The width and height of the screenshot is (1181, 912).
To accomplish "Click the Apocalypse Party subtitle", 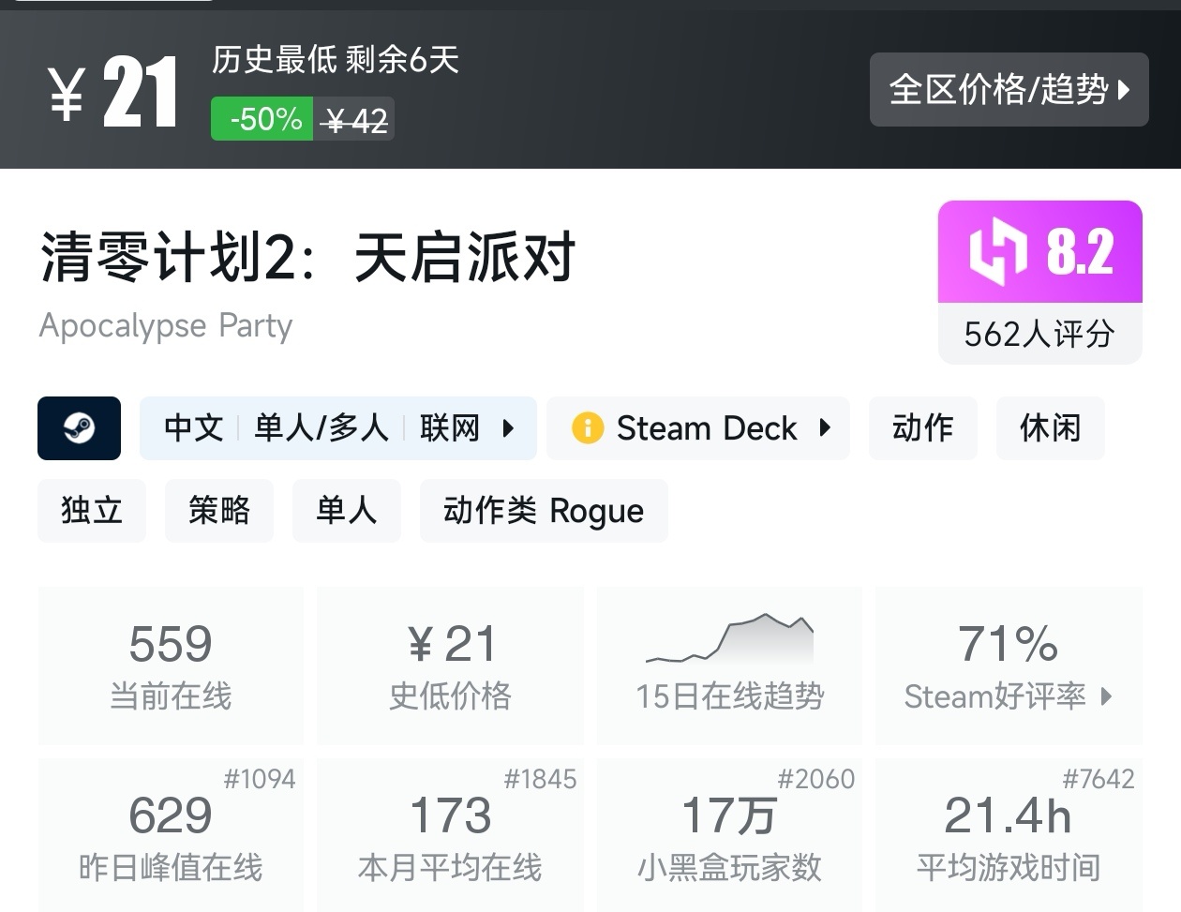I will pyautogui.click(x=166, y=326).
